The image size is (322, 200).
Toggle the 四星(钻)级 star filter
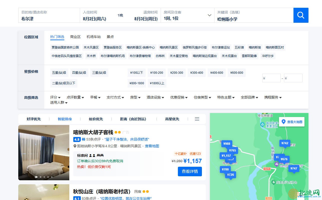79,73
